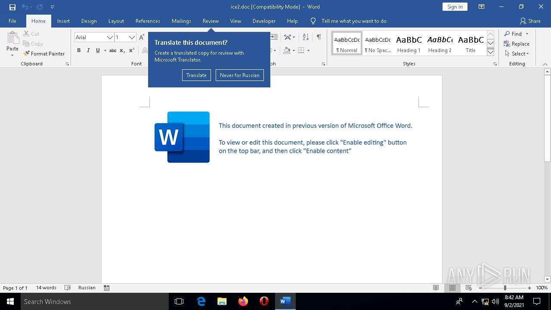
Task: Click the Paste clipboard icon
Action: 12,37
